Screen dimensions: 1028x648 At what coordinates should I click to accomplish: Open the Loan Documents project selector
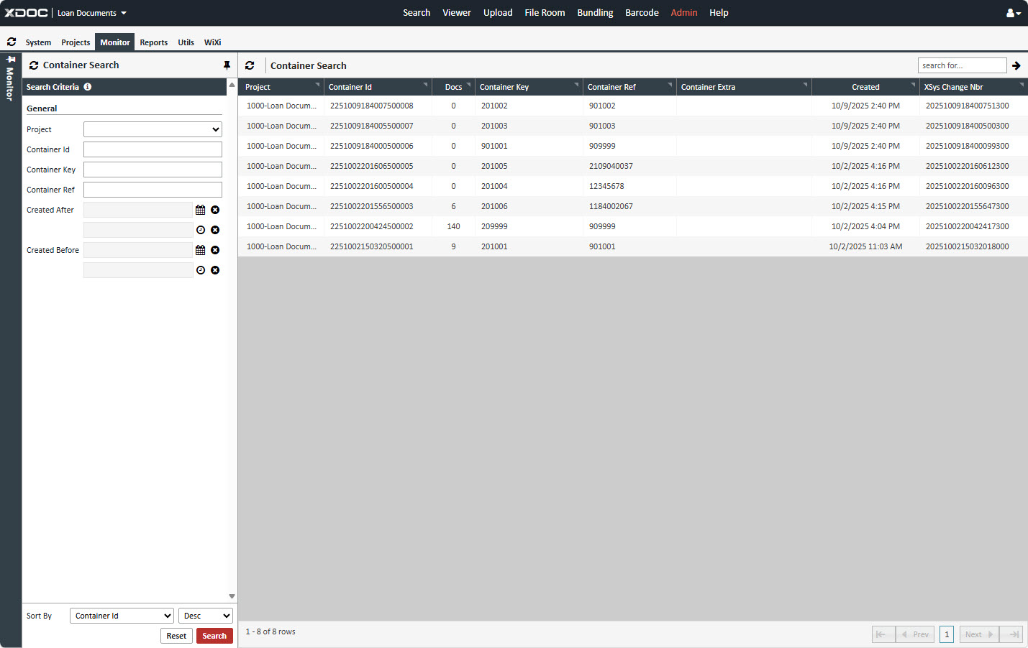coord(92,13)
